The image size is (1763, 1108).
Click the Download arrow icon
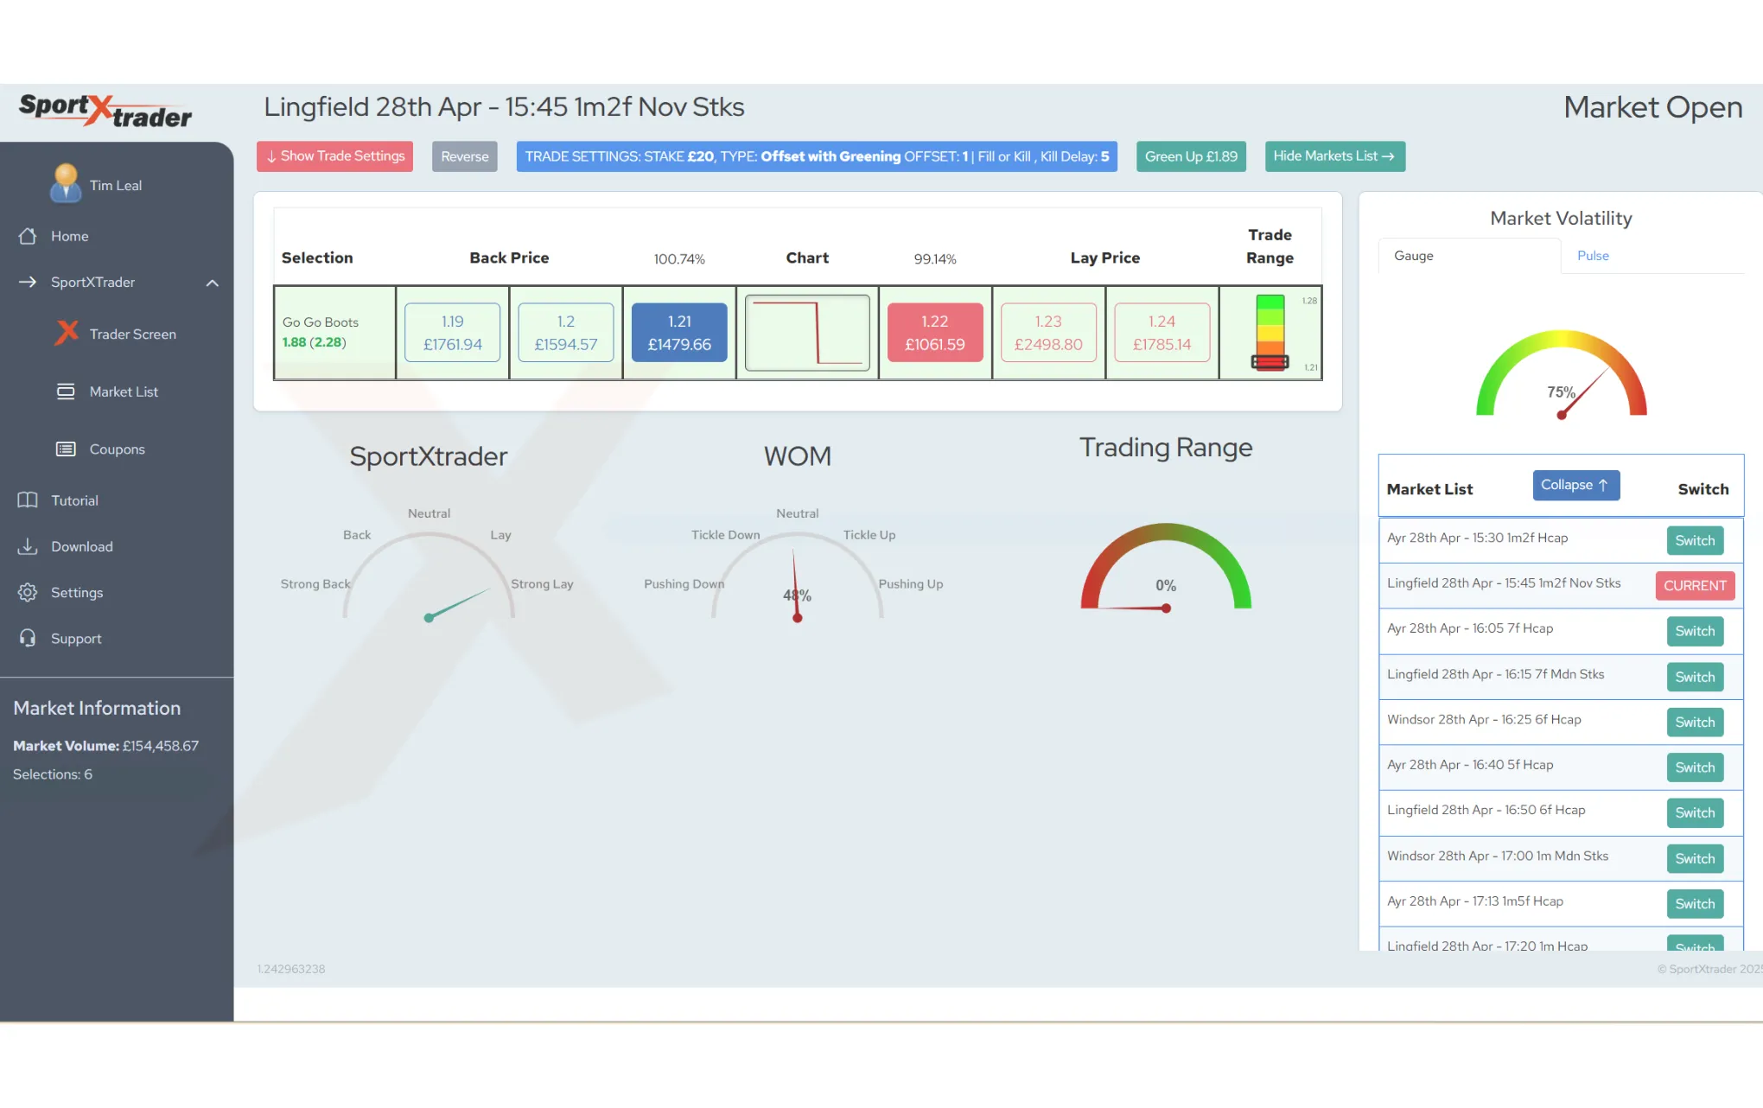pyautogui.click(x=28, y=546)
